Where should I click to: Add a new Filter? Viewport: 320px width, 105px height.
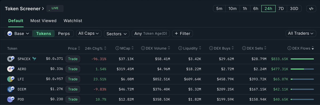pos(183,34)
